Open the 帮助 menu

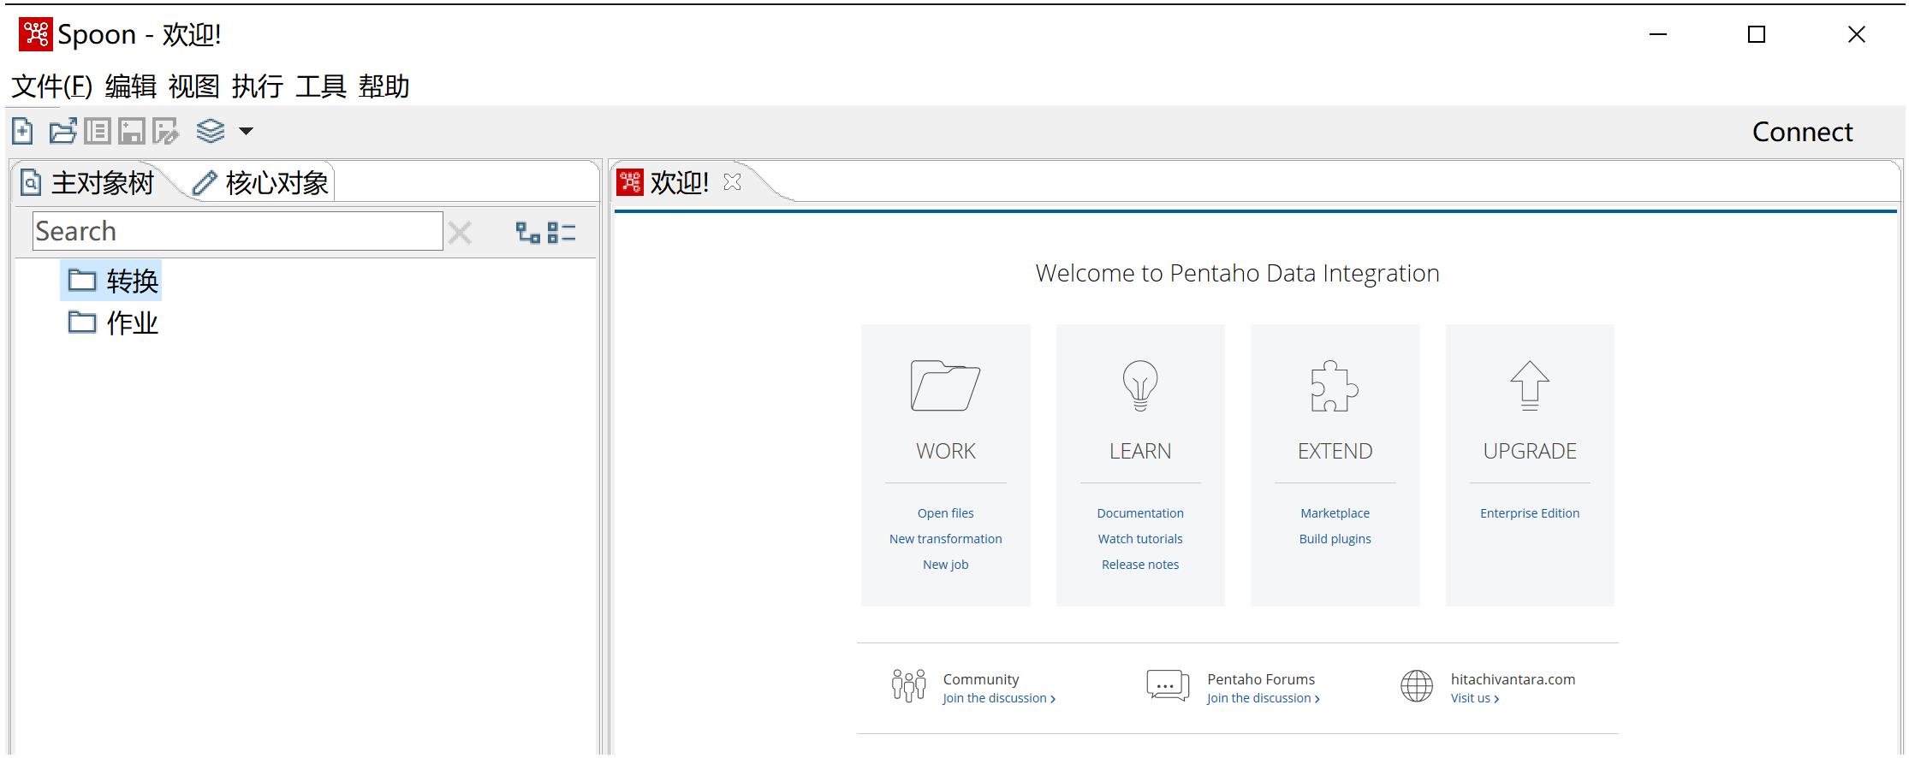tap(384, 86)
